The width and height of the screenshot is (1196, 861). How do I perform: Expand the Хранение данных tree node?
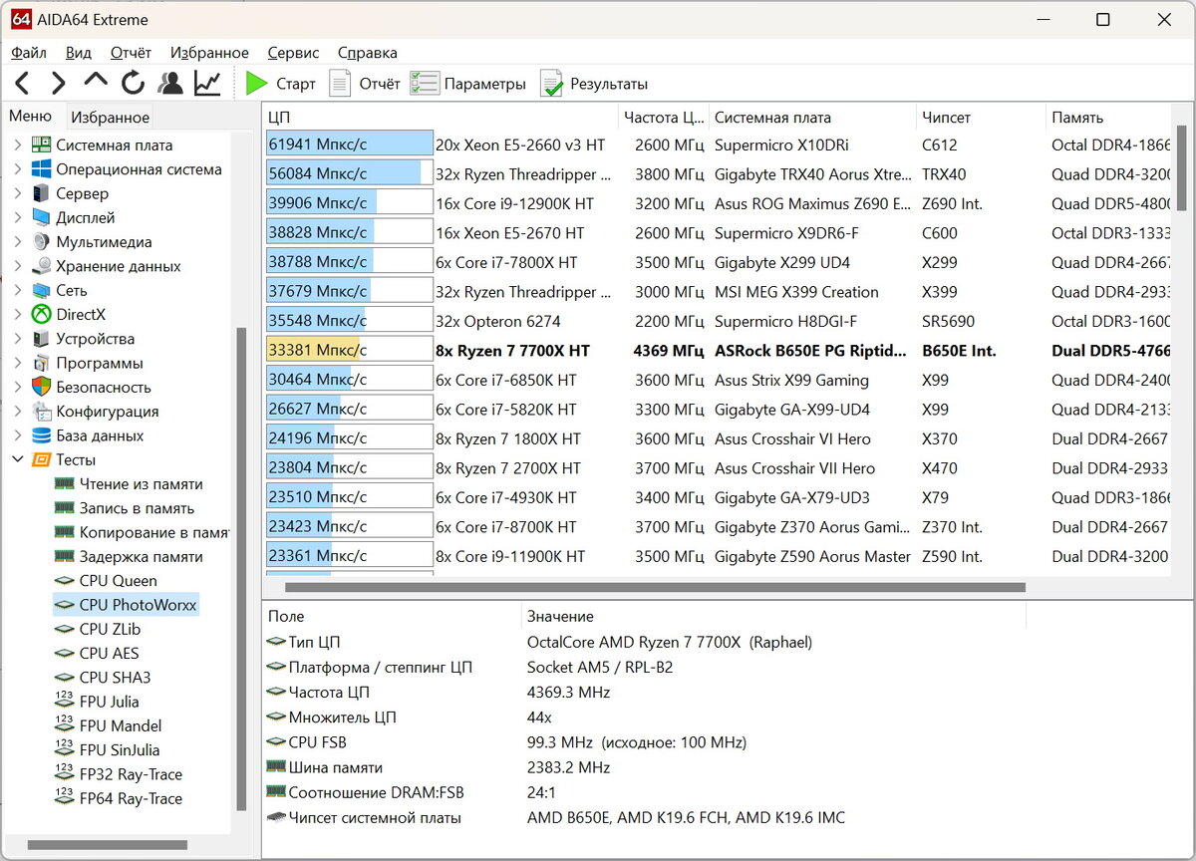[17, 266]
